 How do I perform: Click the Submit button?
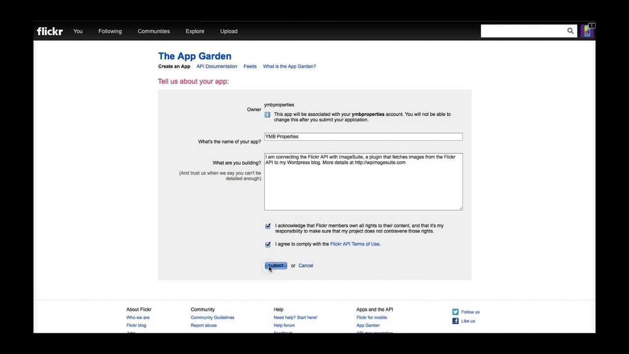(276, 265)
